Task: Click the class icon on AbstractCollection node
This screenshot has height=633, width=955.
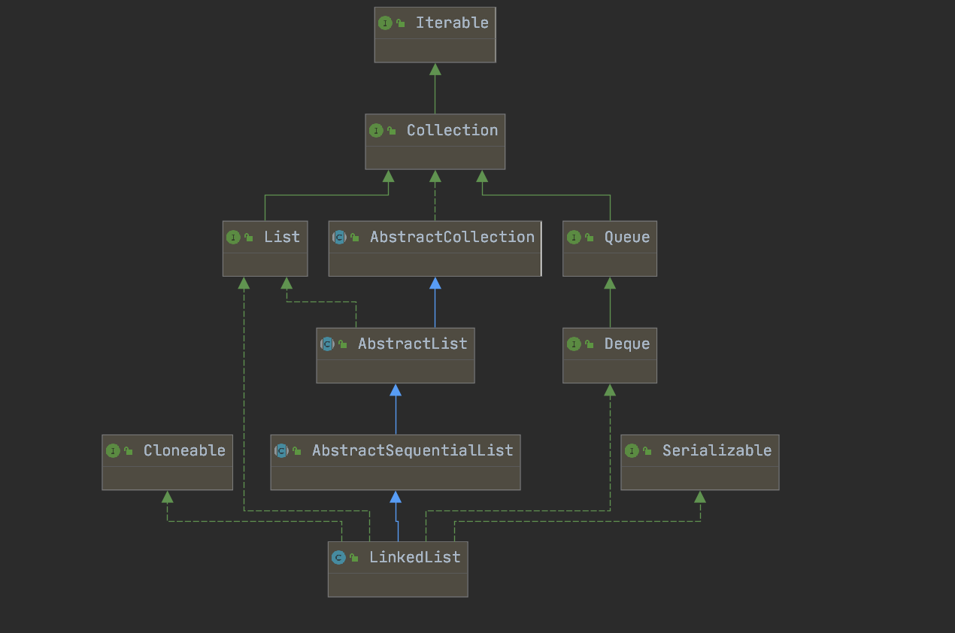Action: (x=341, y=237)
